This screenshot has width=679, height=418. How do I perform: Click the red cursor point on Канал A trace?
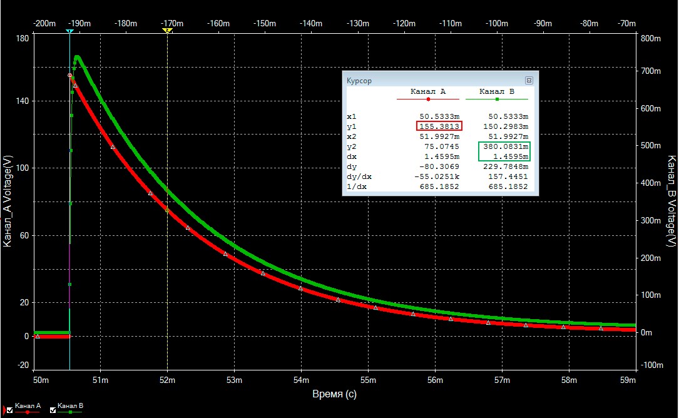69,75
